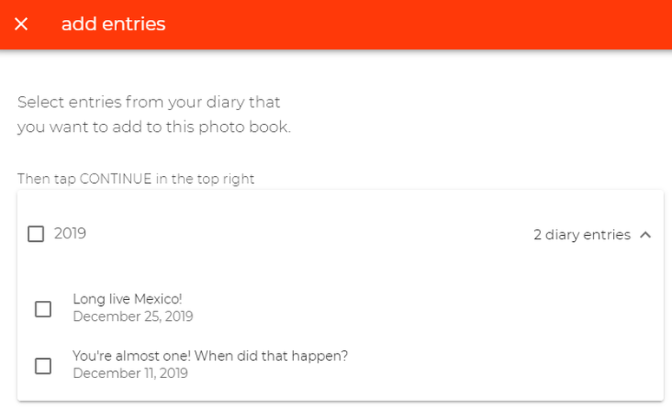Viewport: 672px width, 411px height.
Task: Close the add entries screen
Action: coord(22,24)
